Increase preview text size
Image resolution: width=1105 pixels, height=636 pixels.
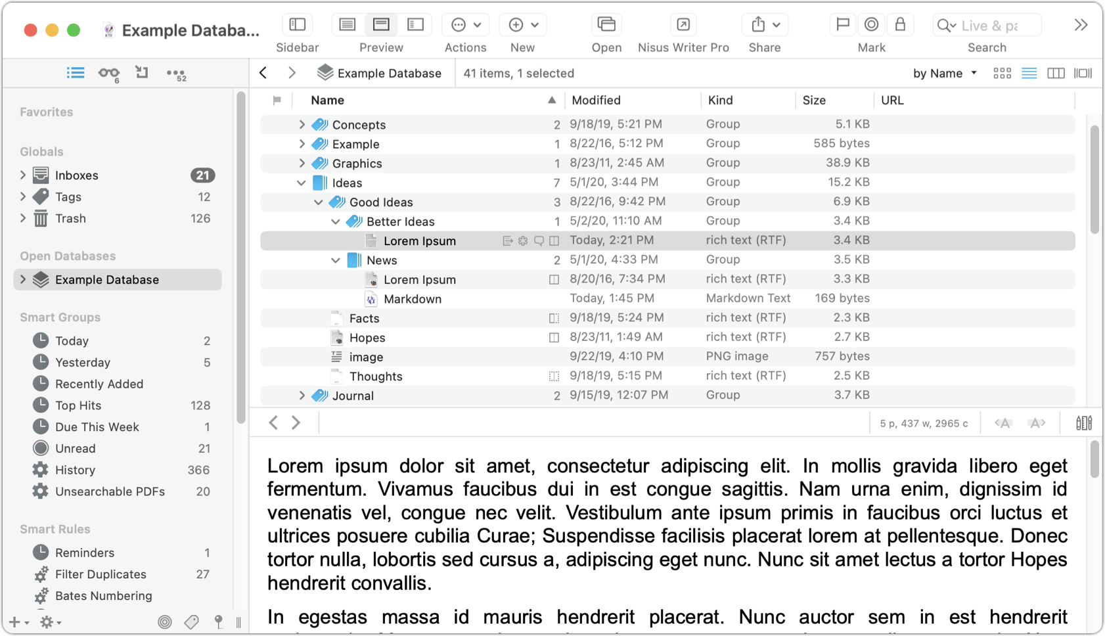pyautogui.click(x=1037, y=423)
